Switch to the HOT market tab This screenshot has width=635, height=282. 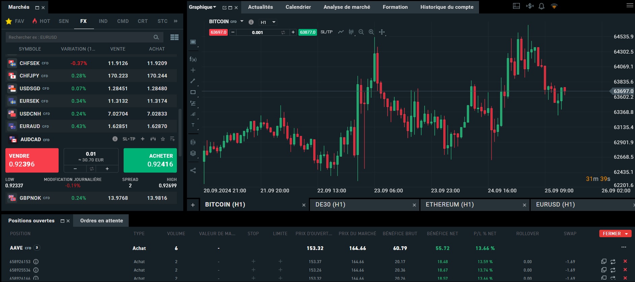pyautogui.click(x=41, y=21)
